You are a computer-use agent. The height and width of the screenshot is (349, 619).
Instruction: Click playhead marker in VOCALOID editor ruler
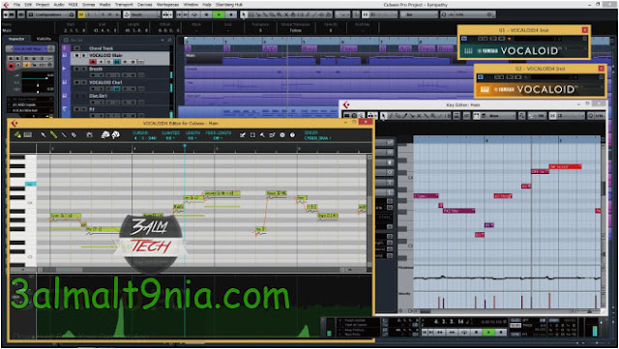[x=185, y=146]
